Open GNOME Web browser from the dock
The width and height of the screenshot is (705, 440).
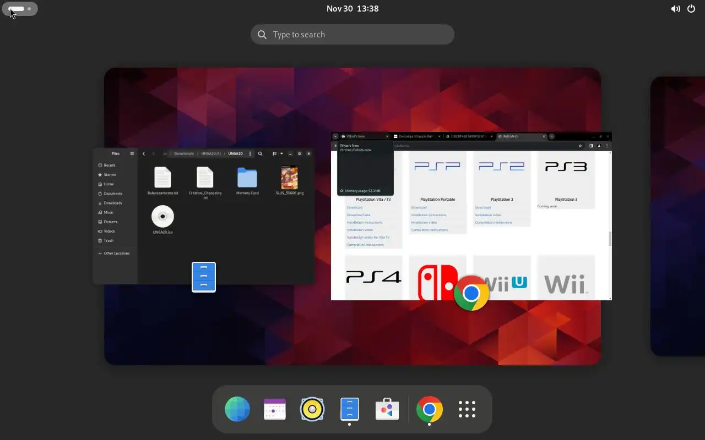pos(237,410)
